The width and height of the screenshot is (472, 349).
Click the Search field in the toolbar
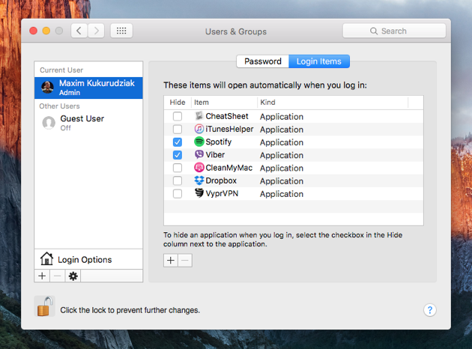(394, 31)
